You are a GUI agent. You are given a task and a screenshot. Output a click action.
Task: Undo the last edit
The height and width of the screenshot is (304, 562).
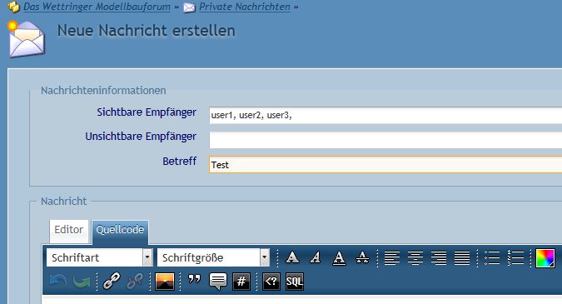pyautogui.click(x=57, y=282)
